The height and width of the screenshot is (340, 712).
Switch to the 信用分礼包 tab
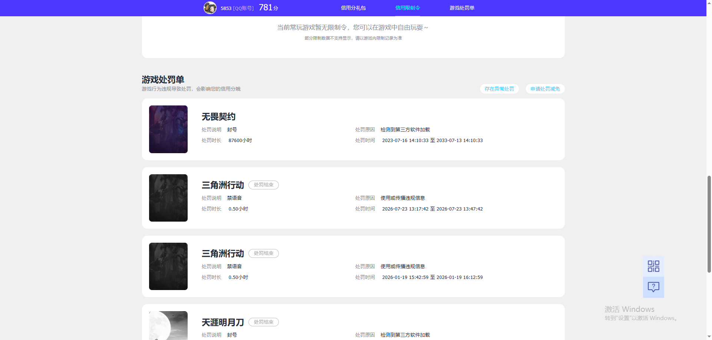[x=353, y=8]
